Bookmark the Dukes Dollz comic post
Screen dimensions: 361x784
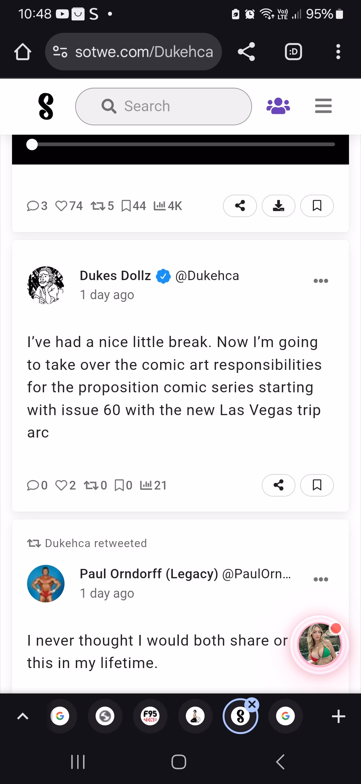tap(317, 485)
